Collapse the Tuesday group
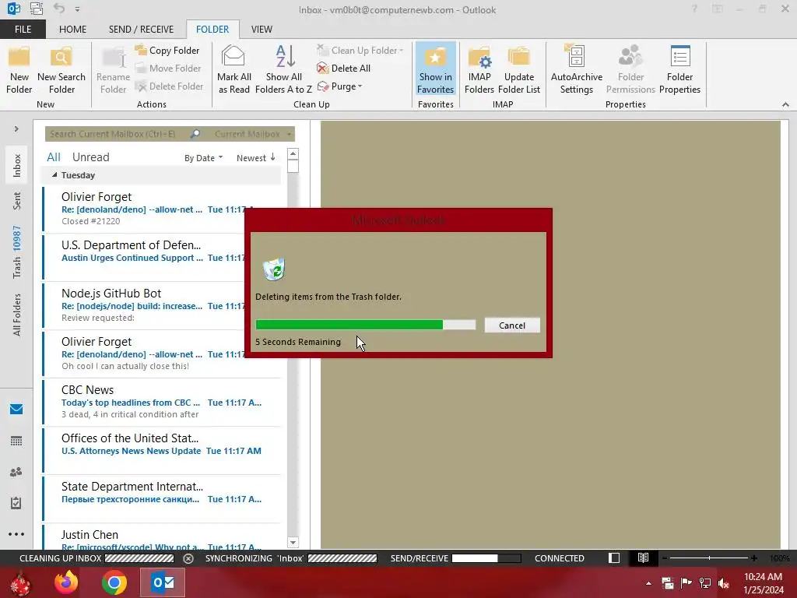797x598 pixels. pyautogui.click(x=54, y=175)
